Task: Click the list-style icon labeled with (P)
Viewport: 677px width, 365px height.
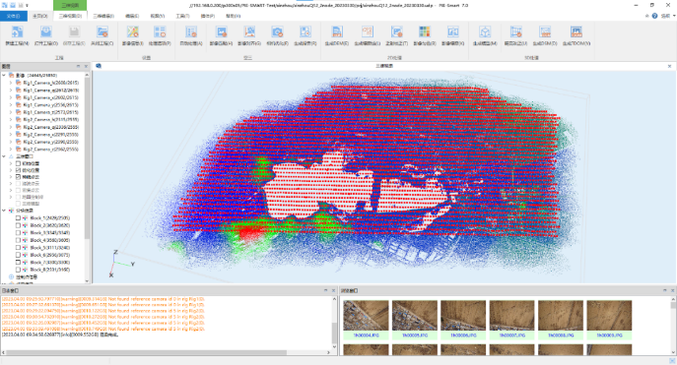Action: (x=160, y=31)
